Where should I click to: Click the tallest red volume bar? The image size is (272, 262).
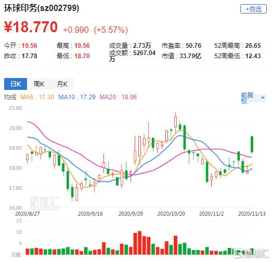click(140, 243)
